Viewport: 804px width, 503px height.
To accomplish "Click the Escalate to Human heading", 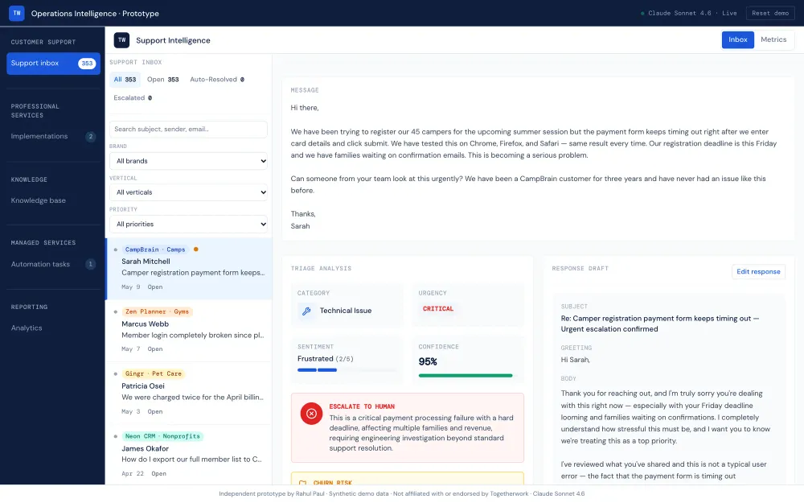I will [x=362, y=406].
